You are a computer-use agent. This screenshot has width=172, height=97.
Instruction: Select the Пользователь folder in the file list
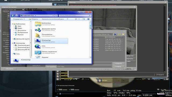[x=51, y=35]
